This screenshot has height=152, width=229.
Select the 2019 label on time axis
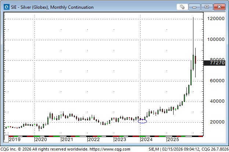click(x=15, y=139)
